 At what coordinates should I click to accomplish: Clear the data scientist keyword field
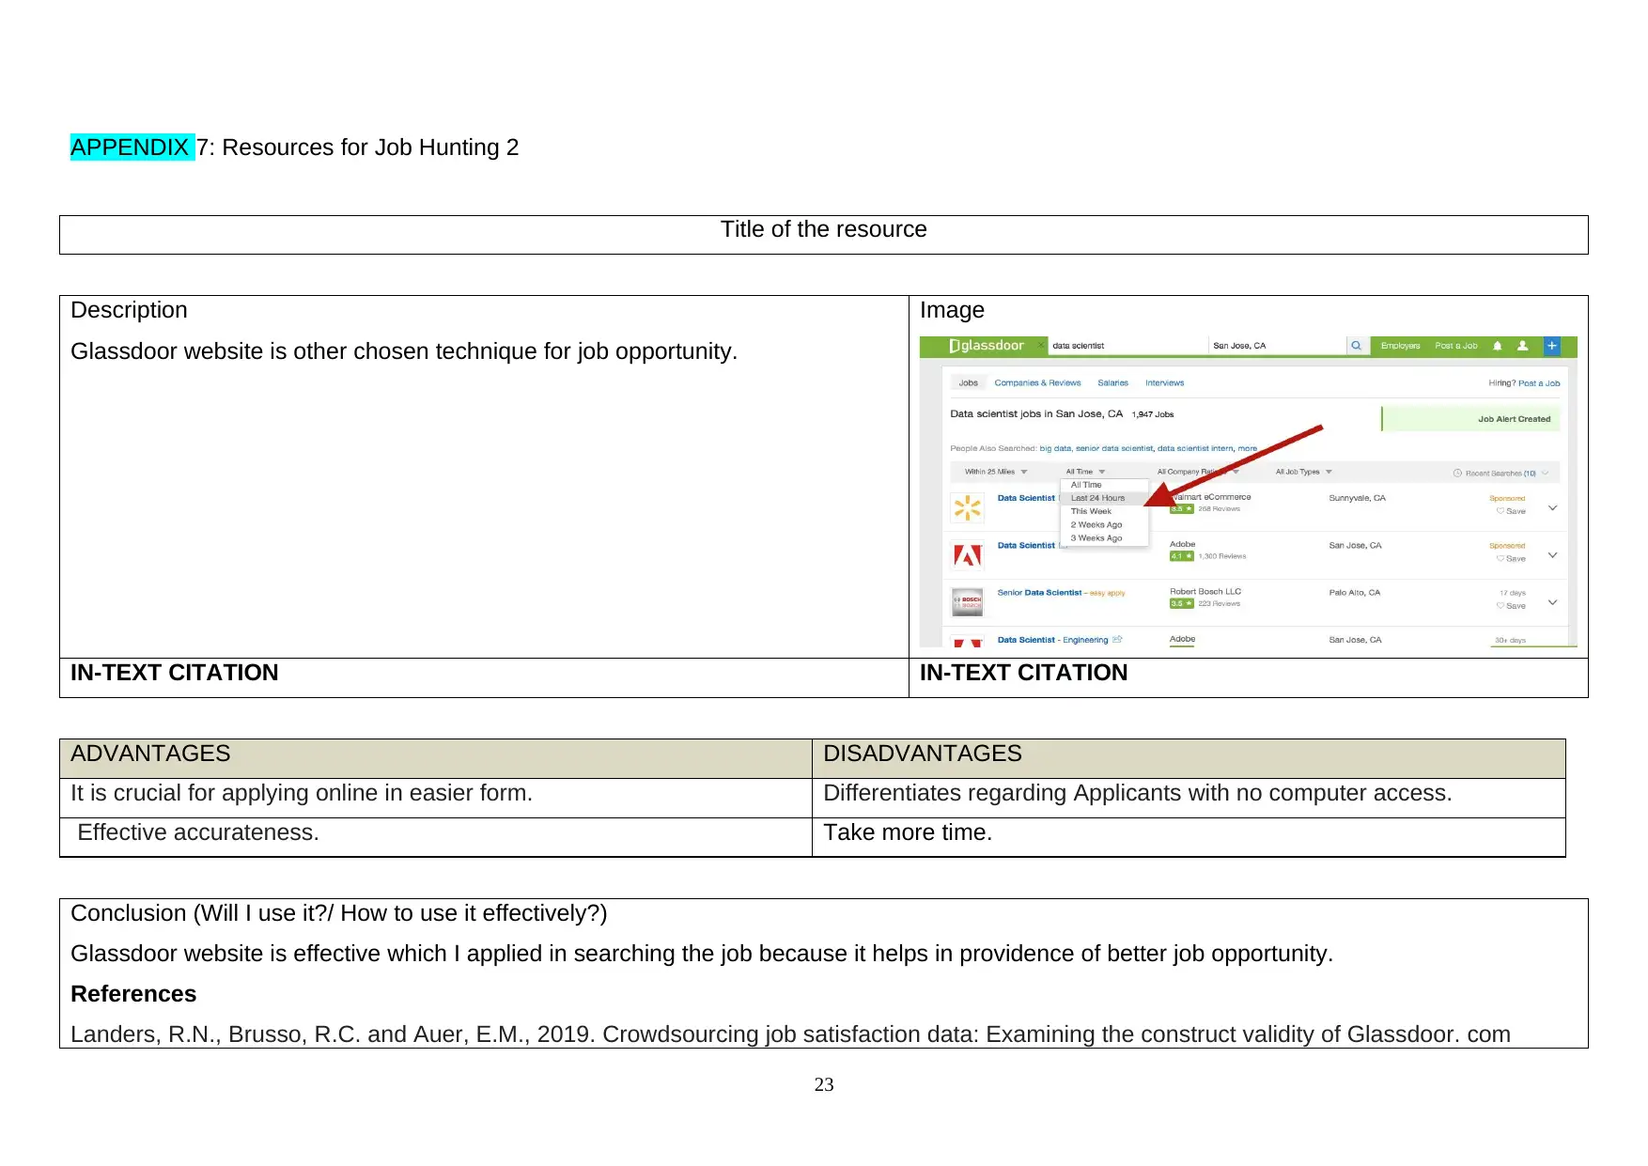click(x=1041, y=346)
